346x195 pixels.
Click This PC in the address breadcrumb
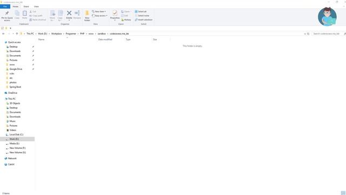click(30, 34)
